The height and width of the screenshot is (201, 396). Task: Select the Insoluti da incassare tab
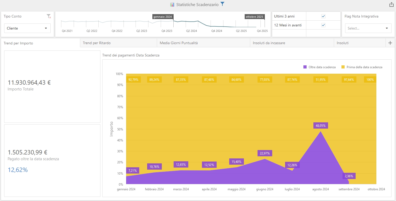pyautogui.click(x=269, y=43)
